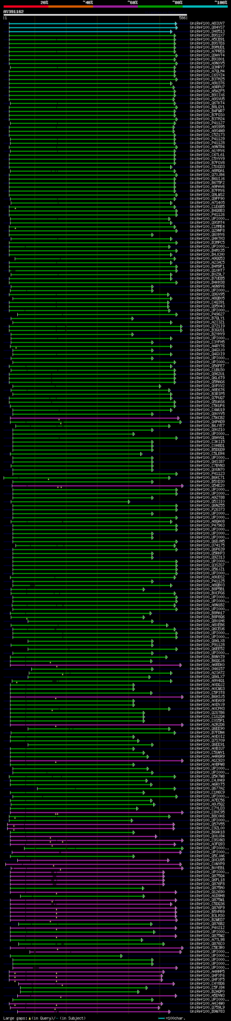Select label UniRef100_Q9AVT4
The height and width of the screenshot is (1021, 231).
coord(207,55)
